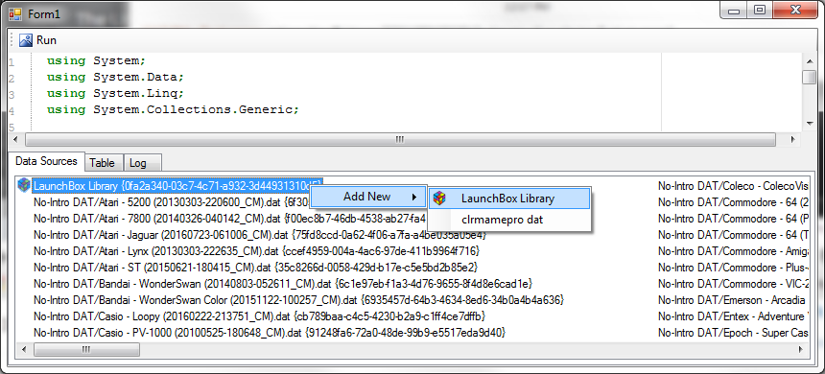
Task: Click the toolbar grip handle beside Run
Action: pyautogui.click(x=12, y=40)
